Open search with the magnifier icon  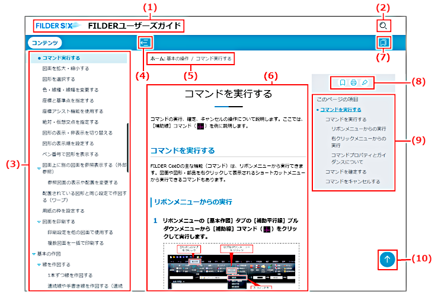[383, 26]
